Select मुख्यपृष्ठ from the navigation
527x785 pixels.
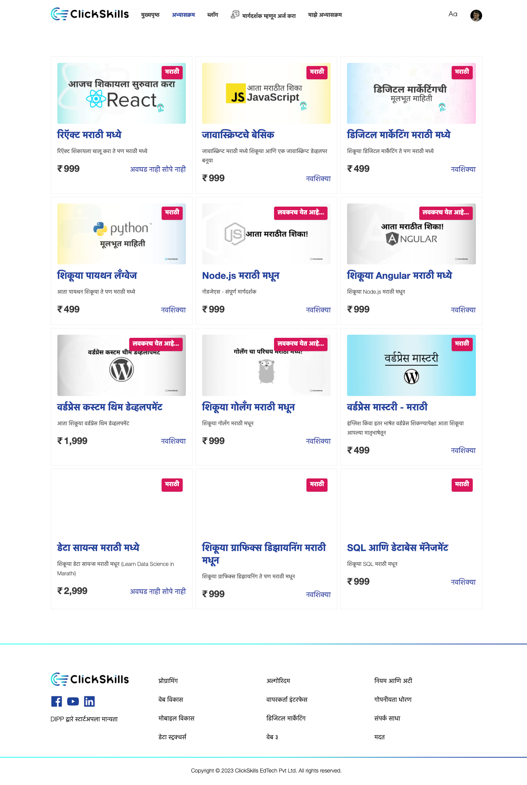click(150, 15)
